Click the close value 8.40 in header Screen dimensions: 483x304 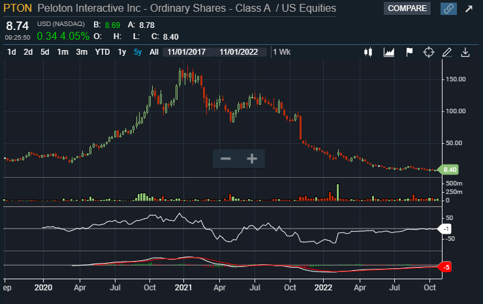click(170, 37)
